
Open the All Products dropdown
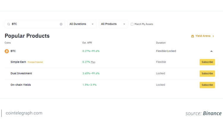pyautogui.click(x=113, y=24)
